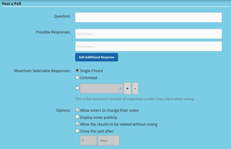Image resolution: width=231 pixels, height=149 pixels.
Task: Click the maximum responses number field
Action: pos(101,89)
